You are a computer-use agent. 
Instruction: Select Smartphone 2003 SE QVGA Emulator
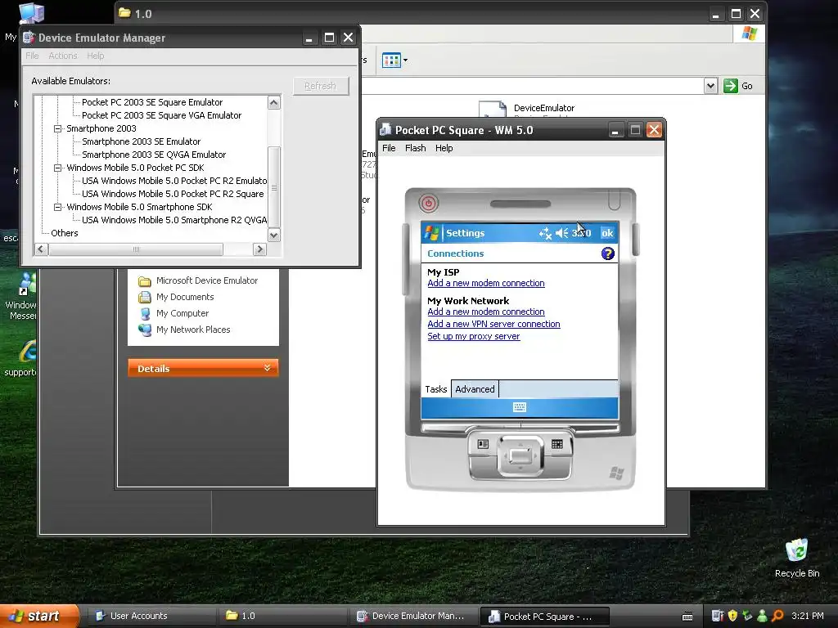coord(154,155)
